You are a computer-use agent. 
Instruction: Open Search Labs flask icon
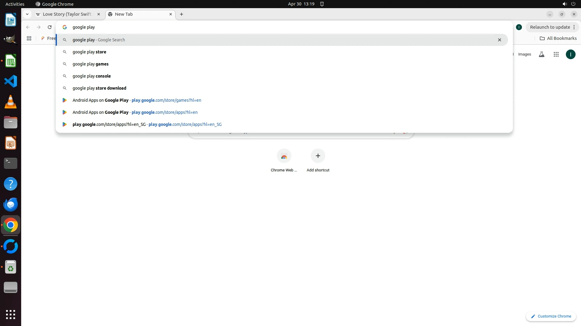(541, 54)
